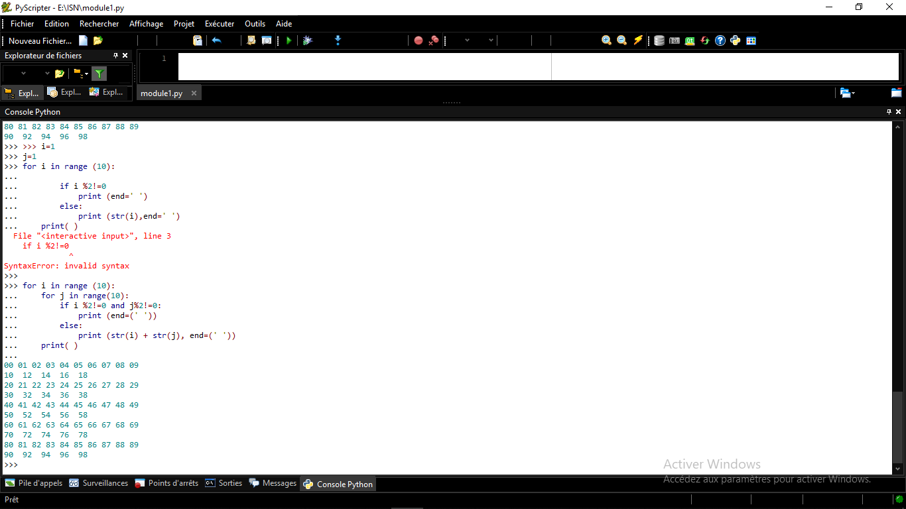Click the window icon at far right of tab bar

point(896,93)
